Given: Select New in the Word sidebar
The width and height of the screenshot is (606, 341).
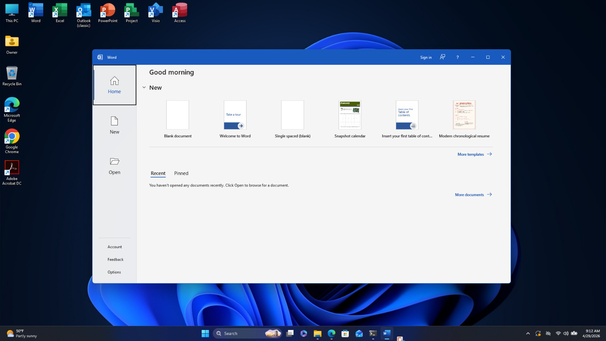Looking at the screenshot, I should [114, 125].
